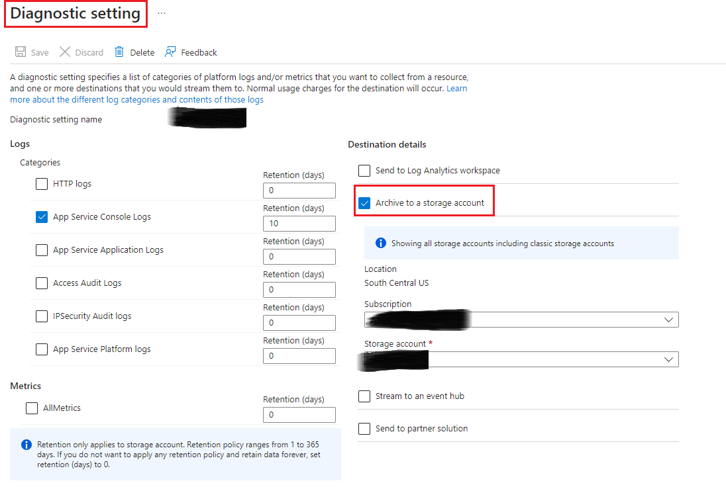Open the ellipsis more options menu
The height and width of the screenshot is (489, 726).
[x=162, y=13]
